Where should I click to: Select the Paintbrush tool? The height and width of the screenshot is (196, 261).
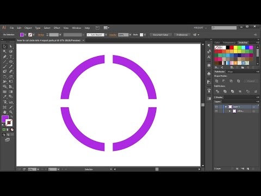tap(4, 66)
